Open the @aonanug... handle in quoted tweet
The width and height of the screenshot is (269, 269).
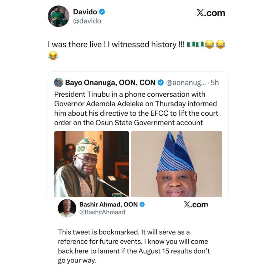click(x=186, y=83)
